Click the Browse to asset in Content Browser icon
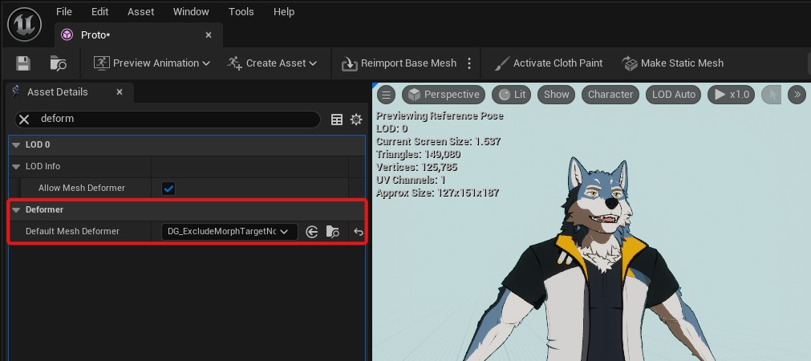 coord(58,63)
